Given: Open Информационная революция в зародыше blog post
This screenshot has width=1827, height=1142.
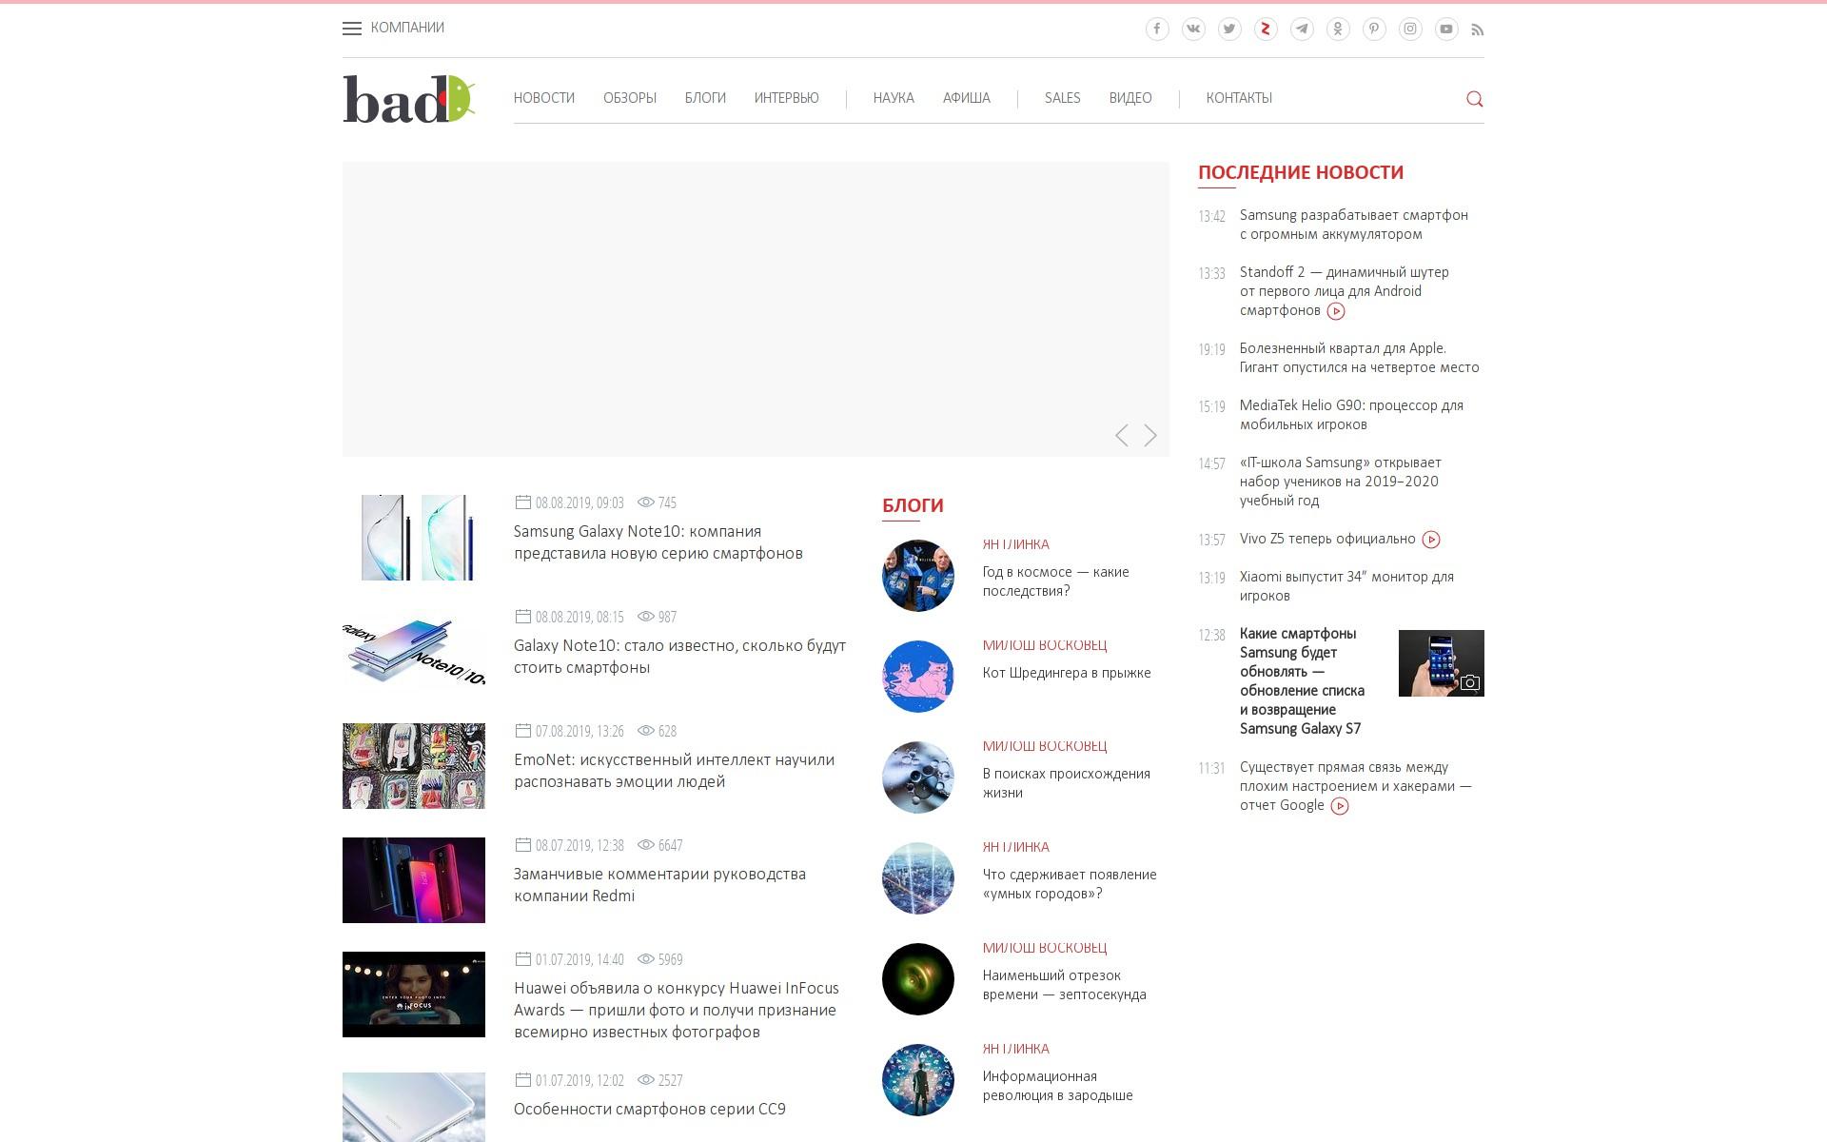Looking at the screenshot, I should (1058, 1086).
